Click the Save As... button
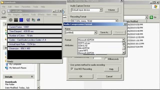Image resolution: width=160 pixels, height=90 pixels. click(105, 32)
